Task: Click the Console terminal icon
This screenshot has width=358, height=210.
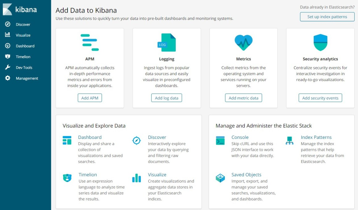Action: pos(220,140)
